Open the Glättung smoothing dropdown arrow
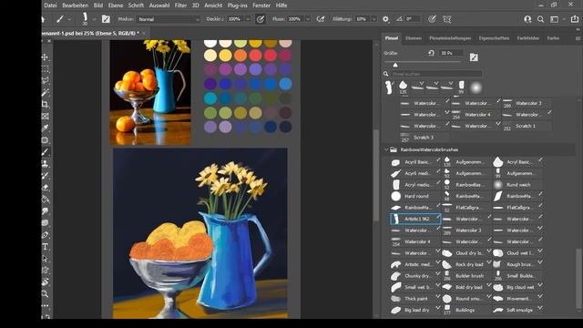583x328 pixels. [374, 19]
